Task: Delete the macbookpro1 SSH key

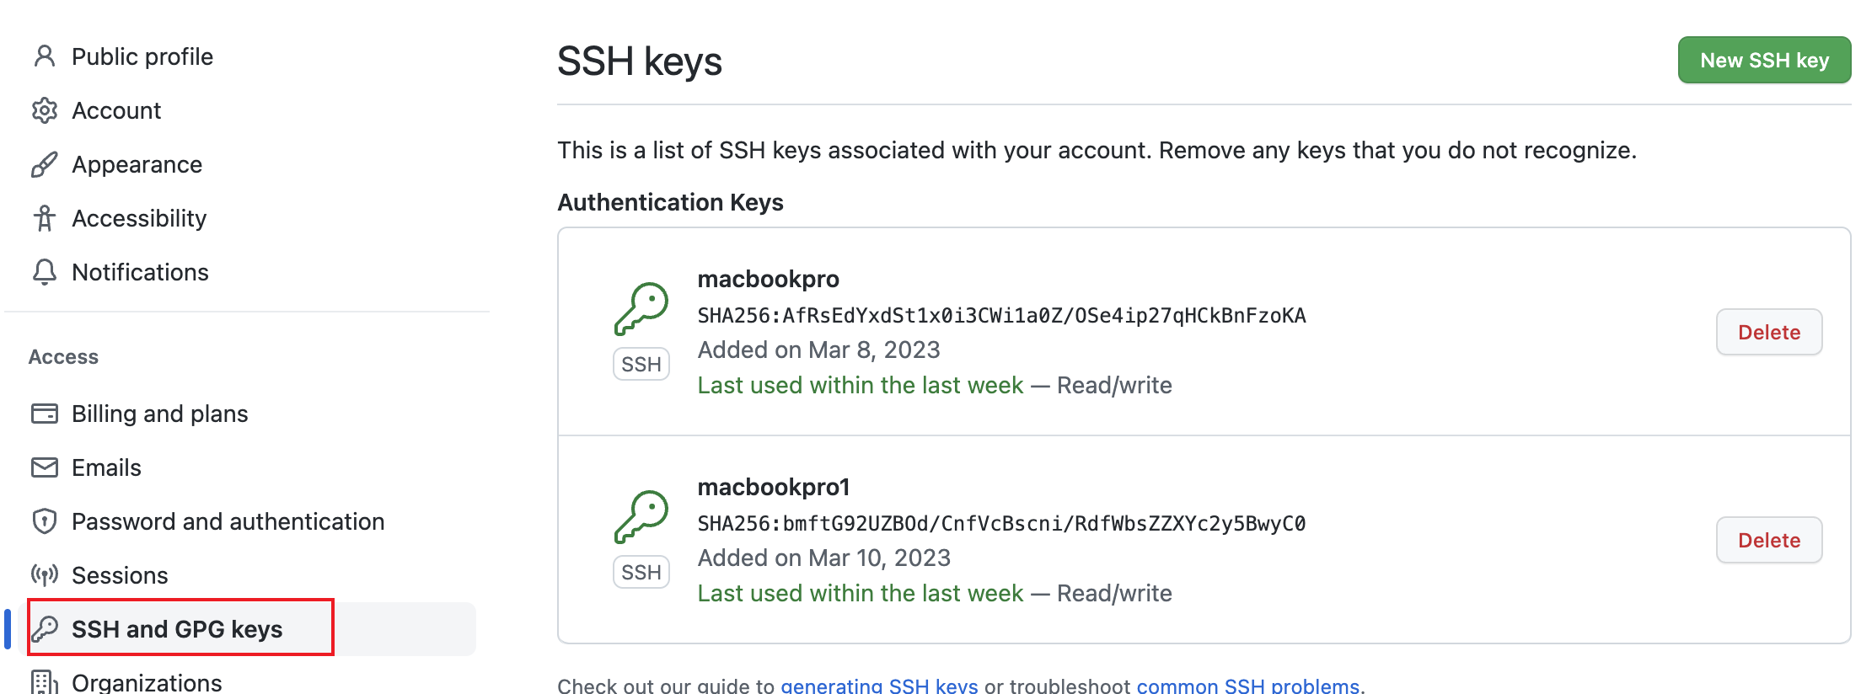Action: [x=1769, y=540]
